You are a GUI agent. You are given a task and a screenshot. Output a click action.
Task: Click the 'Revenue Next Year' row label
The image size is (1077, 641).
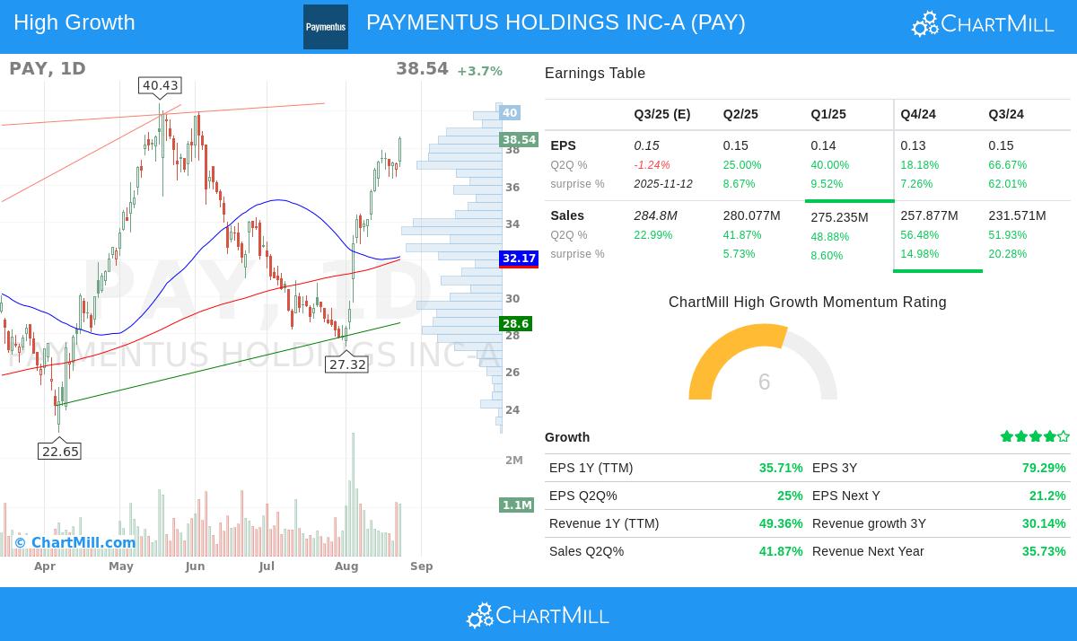tap(868, 551)
